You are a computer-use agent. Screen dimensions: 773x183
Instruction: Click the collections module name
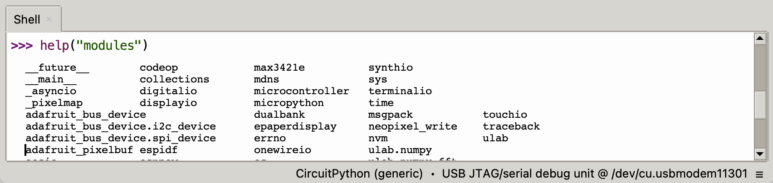coord(174,79)
